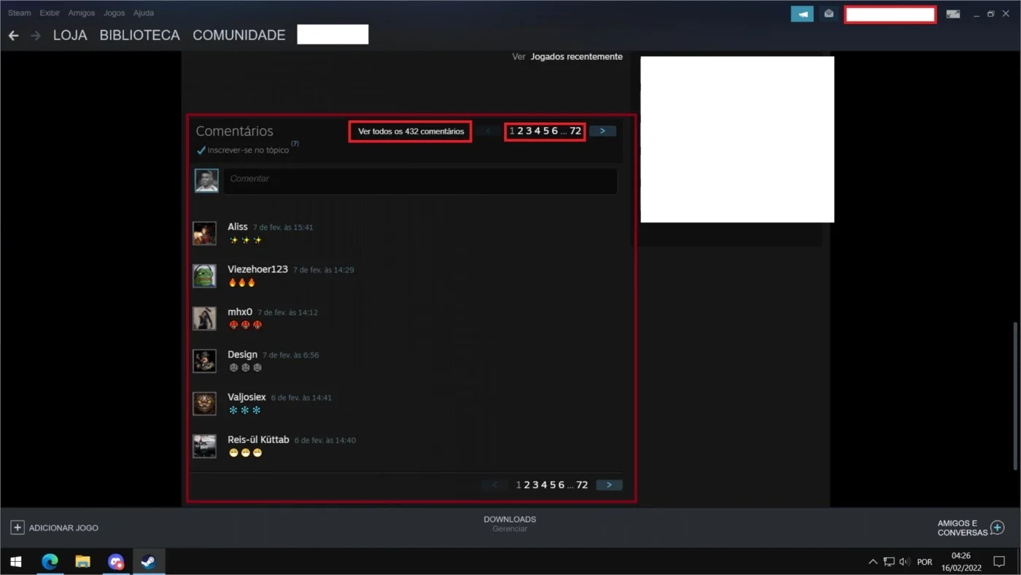Click the Steam icon in the taskbar
This screenshot has width=1021, height=575.
(x=149, y=562)
